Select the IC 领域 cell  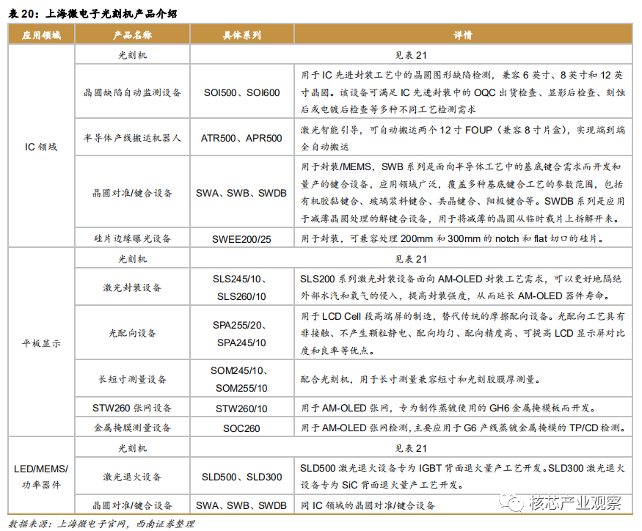(41, 147)
